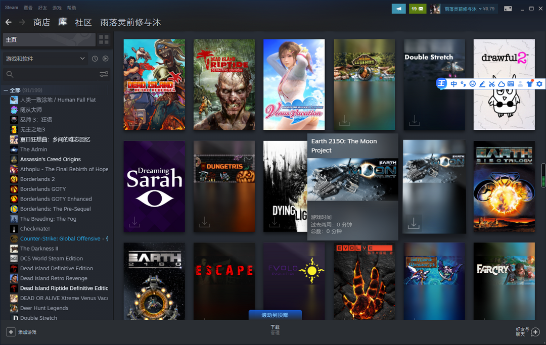The height and width of the screenshot is (345, 546).
Task: Click IME handwriting pen icon
Action: click(482, 84)
